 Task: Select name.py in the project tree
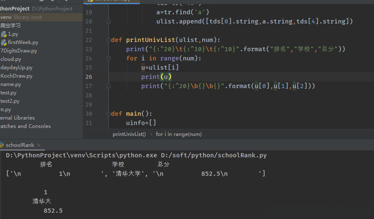[11, 84]
